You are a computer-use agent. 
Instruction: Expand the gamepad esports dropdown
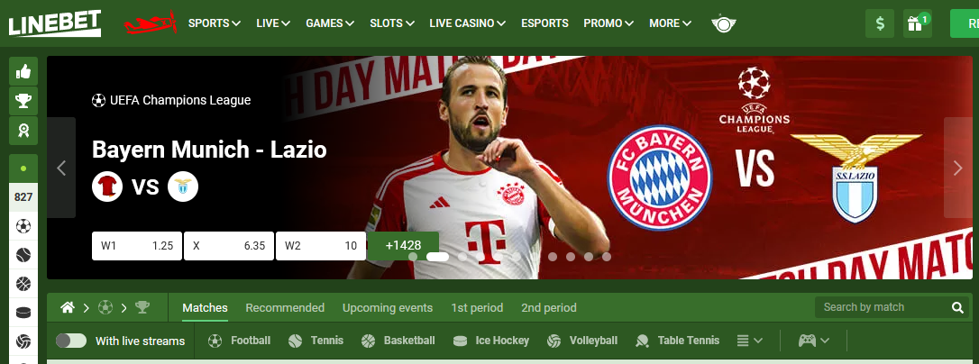(x=813, y=341)
